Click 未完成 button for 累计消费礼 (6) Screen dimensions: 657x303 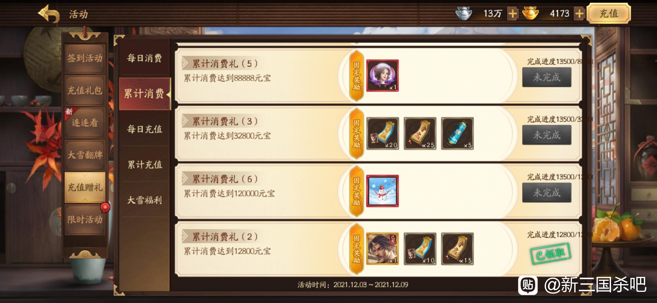[547, 193]
